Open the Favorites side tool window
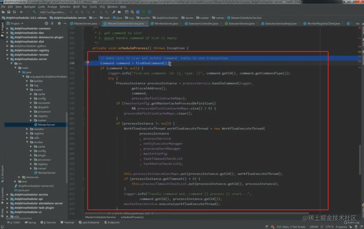Image resolution: width=364 pixels, height=229 pixels. tap(2, 195)
